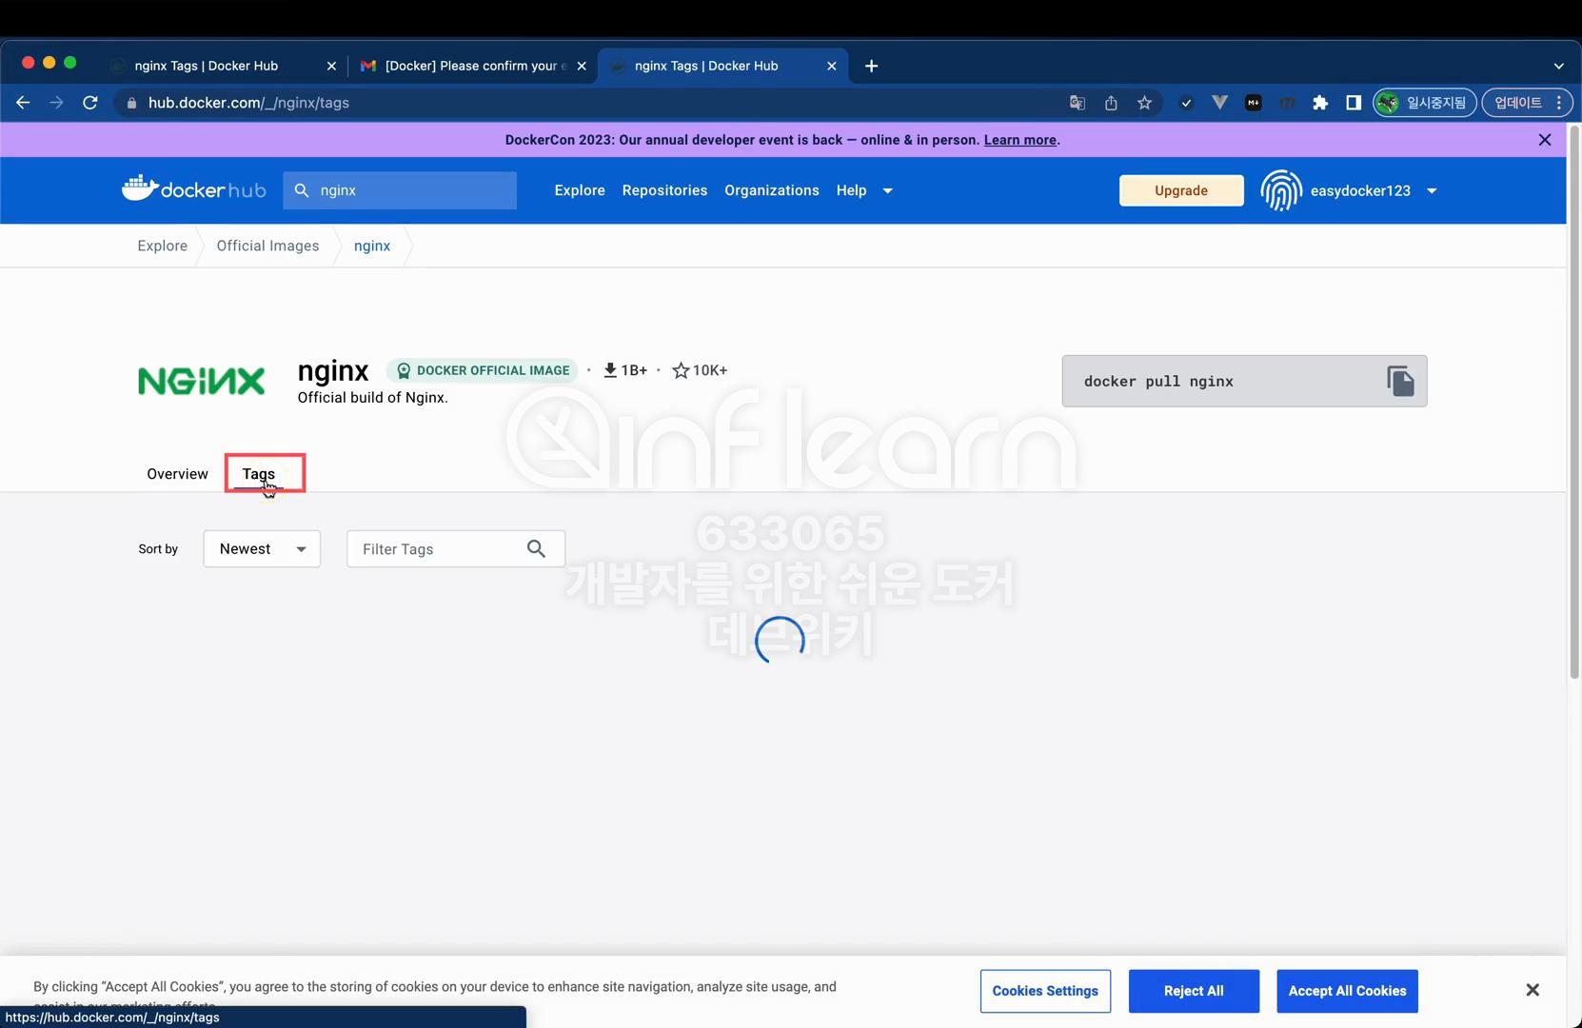Follow the Learn more link in the banner
This screenshot has height=1028, width=1582.
1019,140
